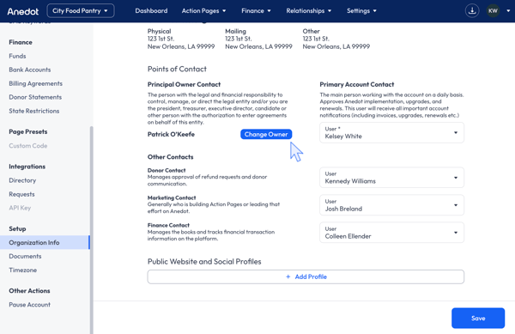Click the sidebar vertical scrollbar

(x=91, y=230)
